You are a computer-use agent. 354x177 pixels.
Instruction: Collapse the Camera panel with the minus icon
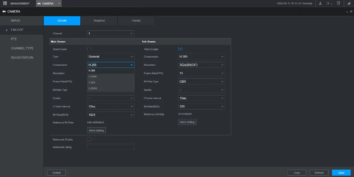click(347, 12)
